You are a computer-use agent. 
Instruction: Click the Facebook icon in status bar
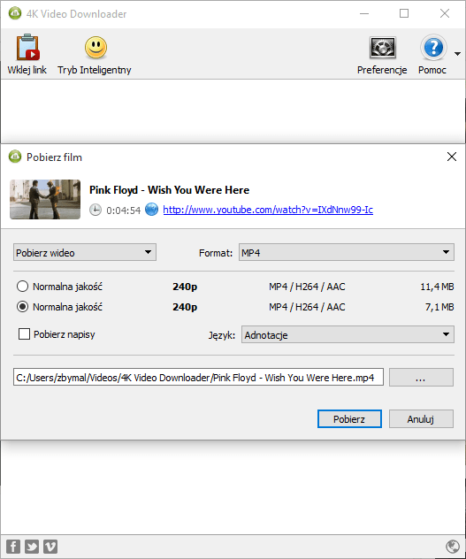pos(13,546)
